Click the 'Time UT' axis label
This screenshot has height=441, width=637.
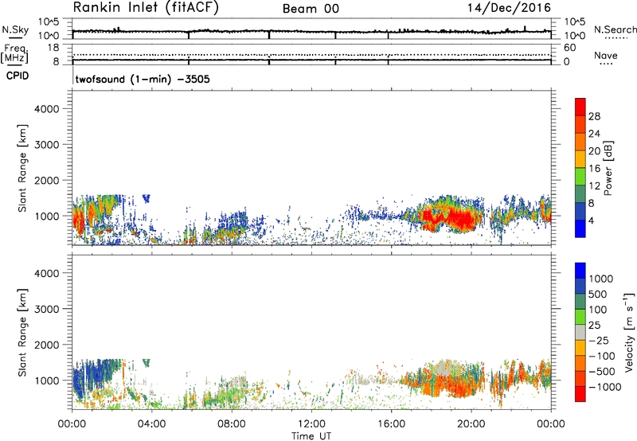pyautogui.click(x=311, y=435)
